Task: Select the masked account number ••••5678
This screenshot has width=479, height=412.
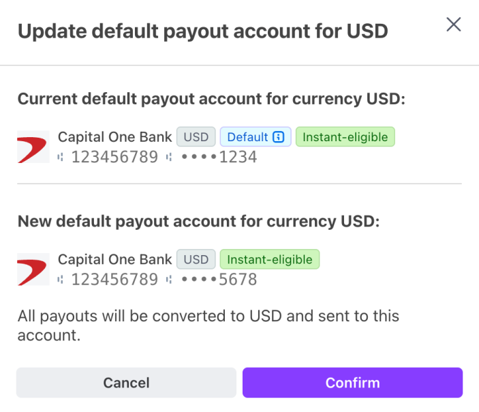Action: (219, 280)
